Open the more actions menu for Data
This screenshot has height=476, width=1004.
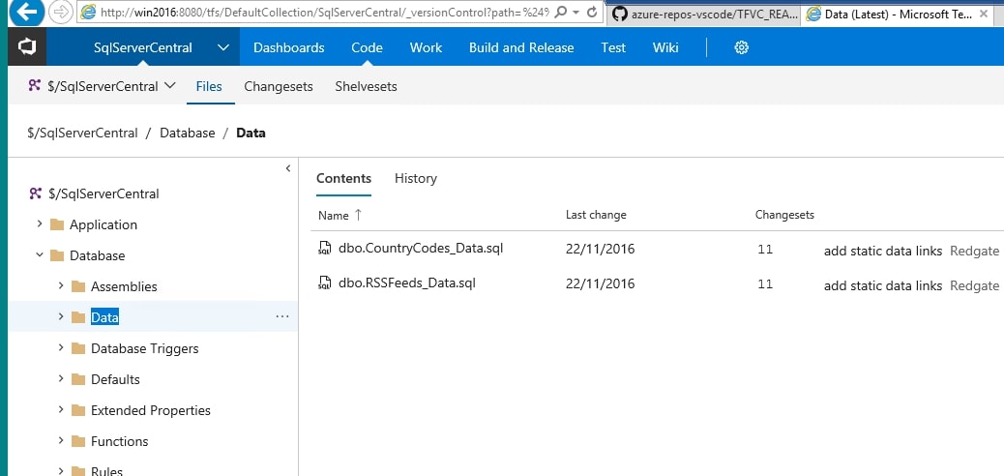[x=282, y=316]
